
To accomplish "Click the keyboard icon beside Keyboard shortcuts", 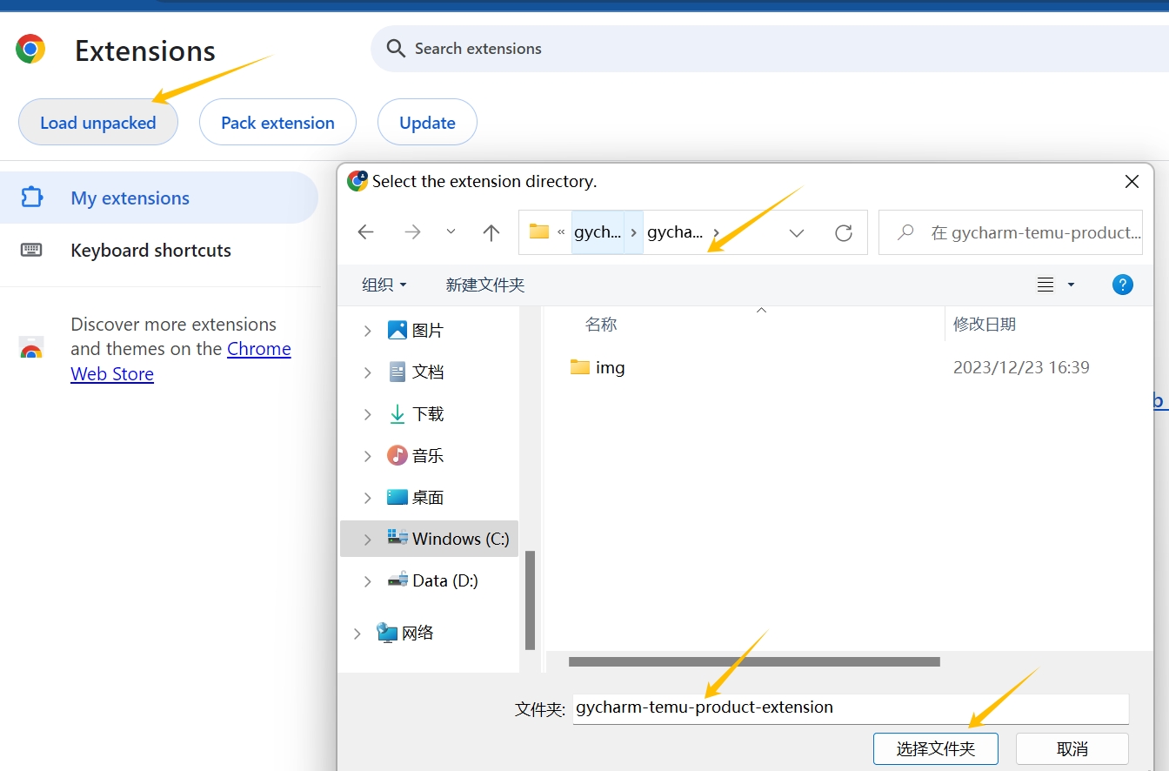I will pos(31,250).
